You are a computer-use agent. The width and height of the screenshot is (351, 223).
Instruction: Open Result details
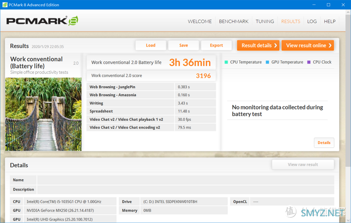[x=258, y=45]
